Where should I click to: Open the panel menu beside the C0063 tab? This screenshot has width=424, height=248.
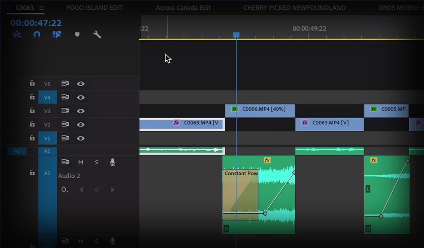(41, 7)
